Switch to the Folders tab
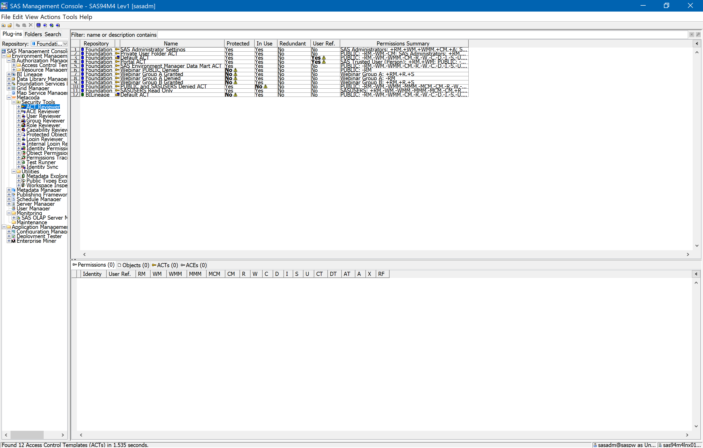This screenshot has width=703, height=448. point(33,34)
